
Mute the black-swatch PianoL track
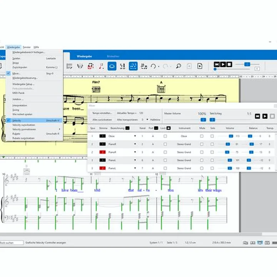coord(202,160)
